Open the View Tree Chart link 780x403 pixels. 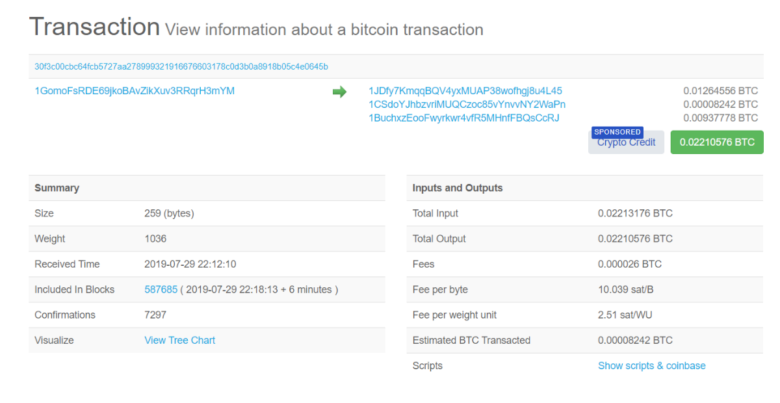coord(179,340)
